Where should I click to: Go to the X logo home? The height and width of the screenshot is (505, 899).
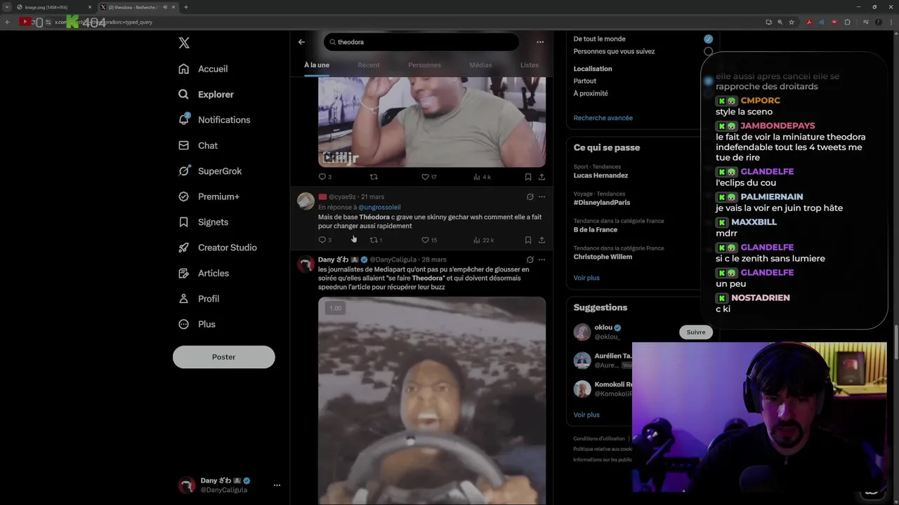(184, 43)
